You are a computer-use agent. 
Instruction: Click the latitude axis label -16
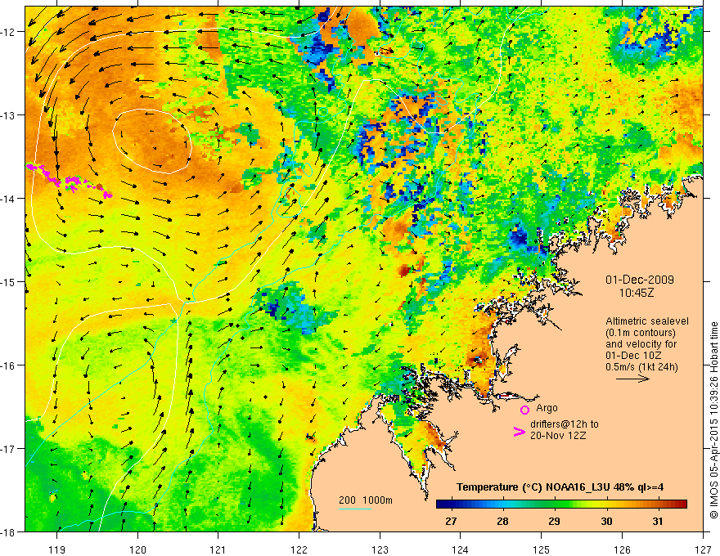pyautogui.click(x=9, y=365)
